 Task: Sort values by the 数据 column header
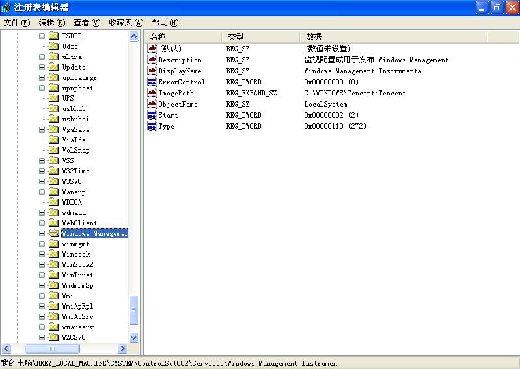click(x=393, y=36)
